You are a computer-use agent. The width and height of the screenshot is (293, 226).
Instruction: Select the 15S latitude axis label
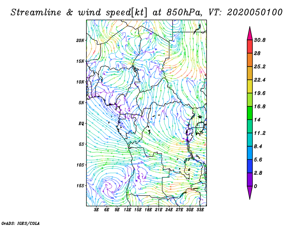pyautogui.click(x=81, y=185)
